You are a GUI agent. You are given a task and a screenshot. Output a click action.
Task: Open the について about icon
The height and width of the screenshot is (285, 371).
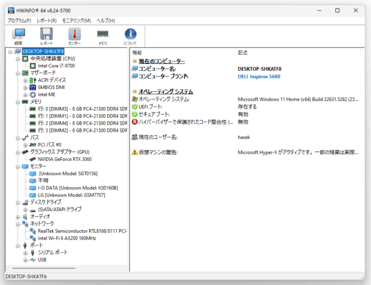131,36
